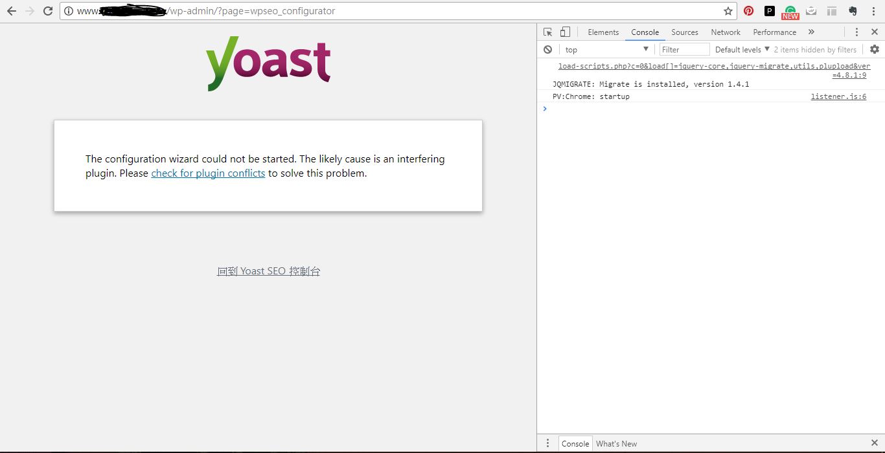Toggle the device toolbar in DevTools
The height and width of the screenshot is (453, 885).
tap(565, 32)
